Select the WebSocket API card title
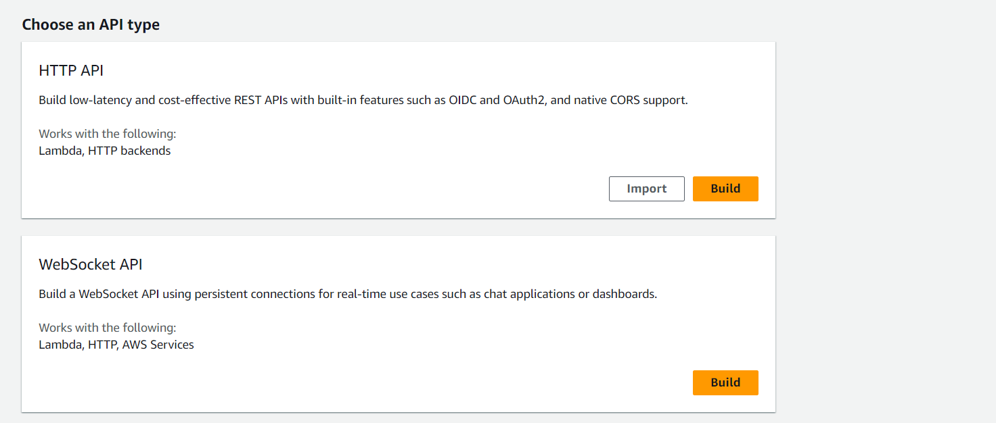Screen dimensions: 996x423 click(x=91, y=264)
